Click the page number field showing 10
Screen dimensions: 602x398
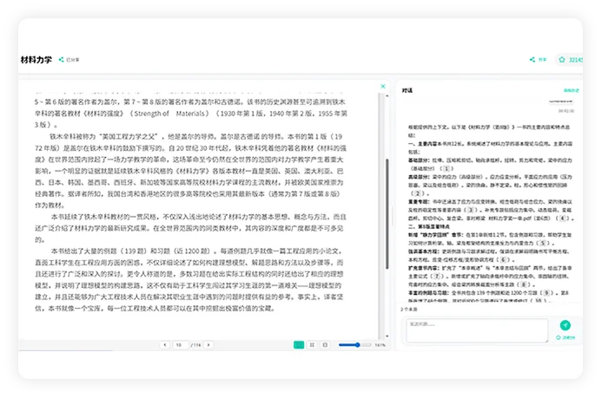[180, 345]
